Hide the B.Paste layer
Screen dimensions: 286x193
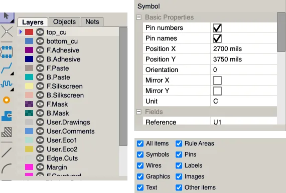click(40, 77)
